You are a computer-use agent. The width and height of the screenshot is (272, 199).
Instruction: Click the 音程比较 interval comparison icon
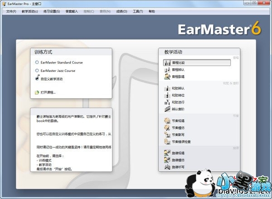click(x=167, y=63)
